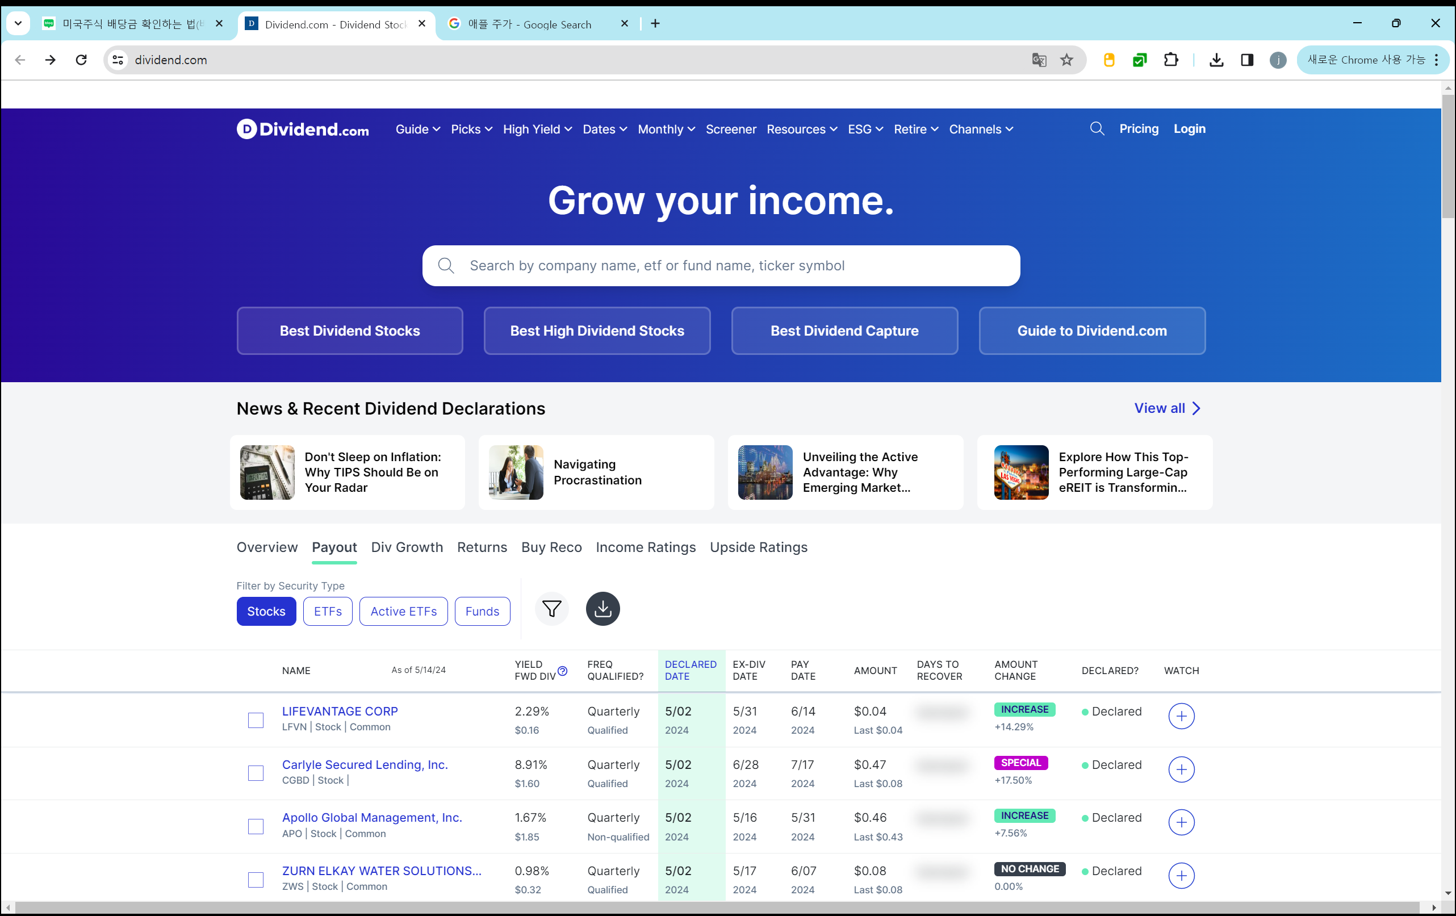Check the LIFEVANTAGE CORP row checkbox
Viewport: 1456px width, 916px height.
coord(256,720)
